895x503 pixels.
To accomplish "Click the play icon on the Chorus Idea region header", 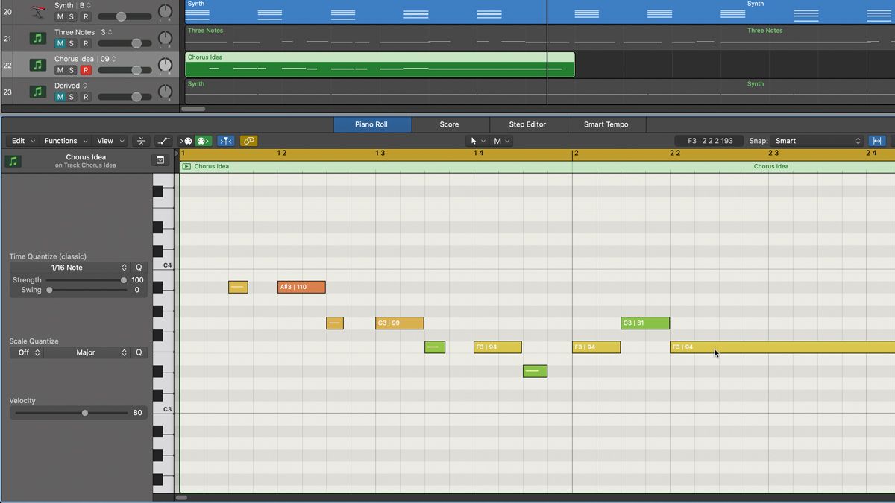I will pos(186,166).
